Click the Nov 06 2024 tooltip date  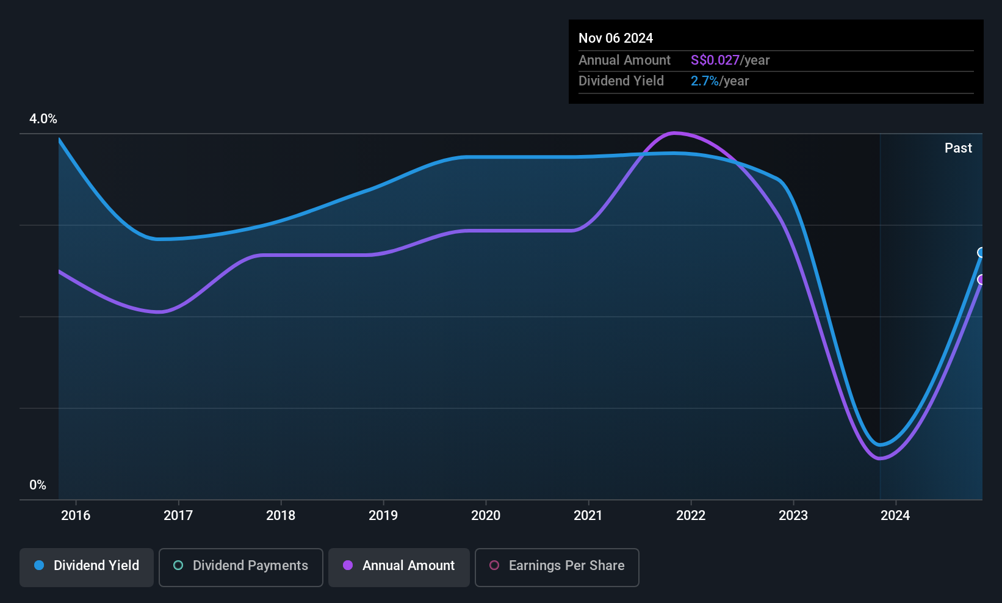tap(616, 38)
